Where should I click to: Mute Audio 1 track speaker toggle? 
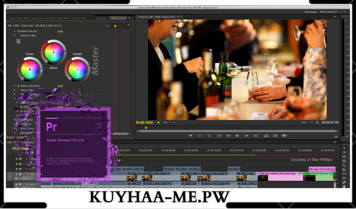click(17, 184)
